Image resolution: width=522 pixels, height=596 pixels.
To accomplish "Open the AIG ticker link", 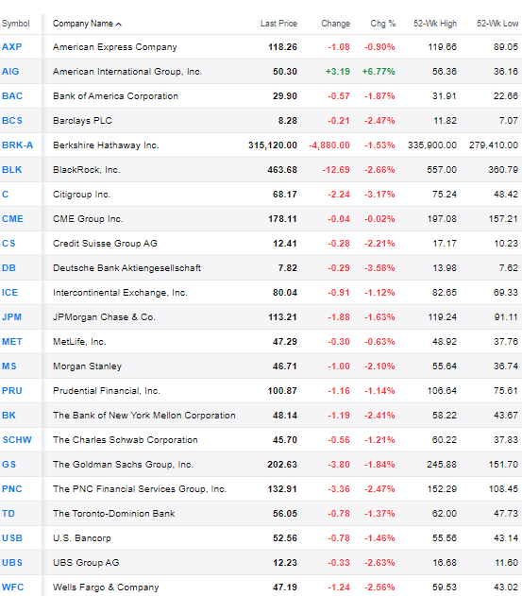I will 10,72.
